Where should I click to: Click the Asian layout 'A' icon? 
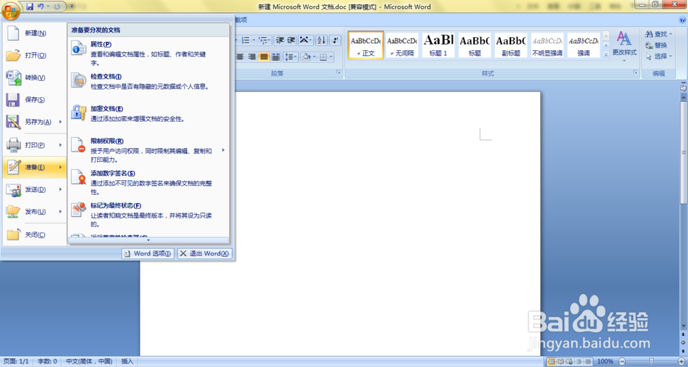coord(305,41)
